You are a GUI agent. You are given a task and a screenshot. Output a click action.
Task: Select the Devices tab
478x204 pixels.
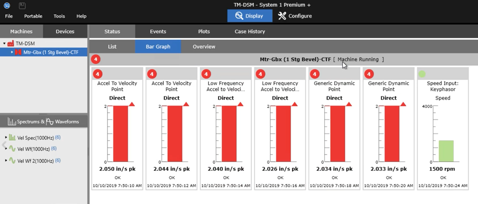click(x=65, y=31)
